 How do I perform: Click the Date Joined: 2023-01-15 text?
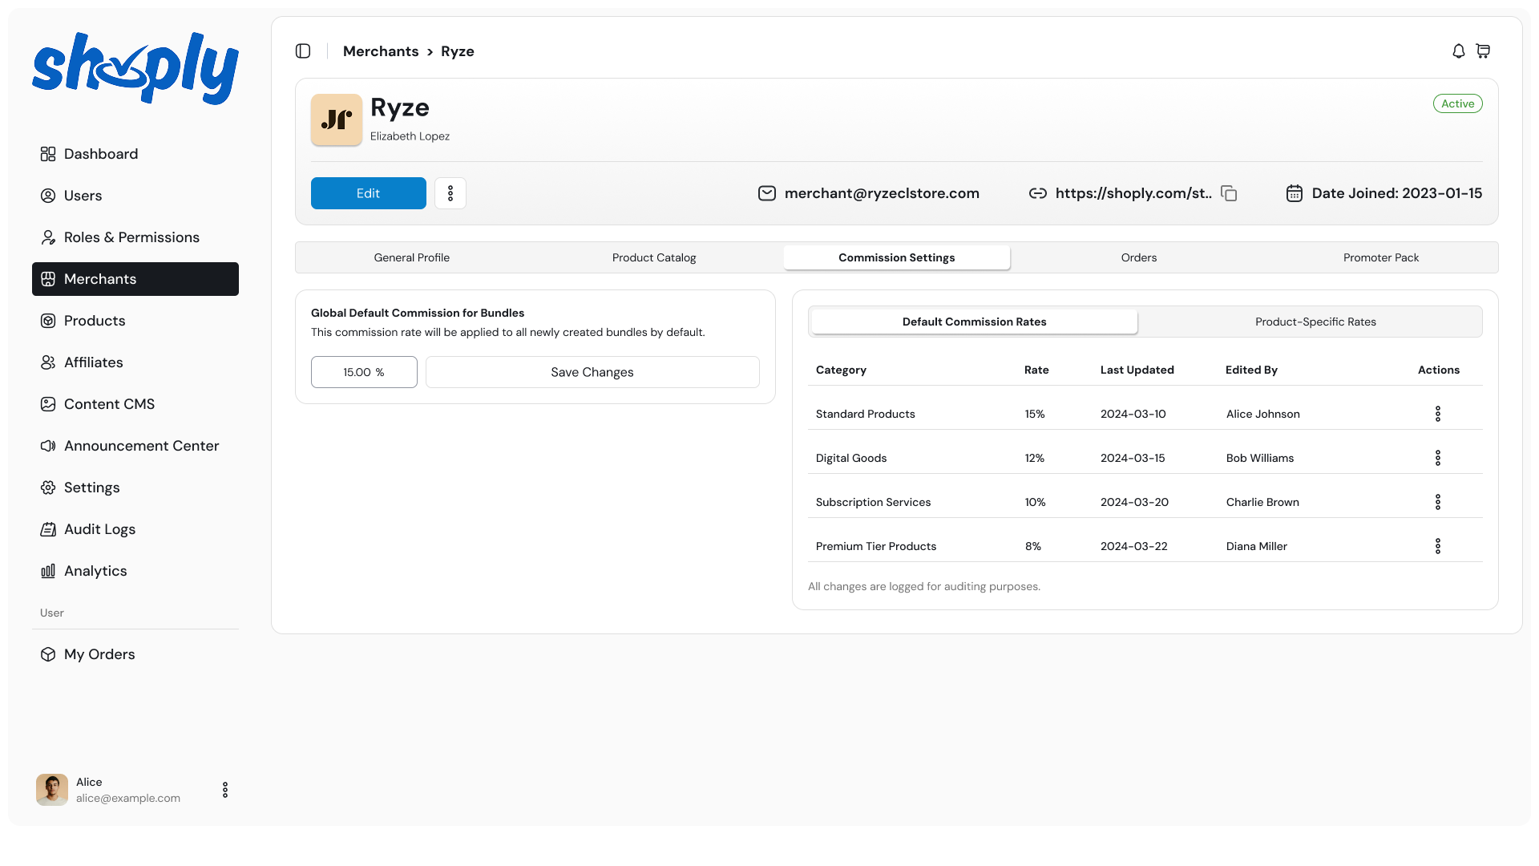pos(1397,193)
